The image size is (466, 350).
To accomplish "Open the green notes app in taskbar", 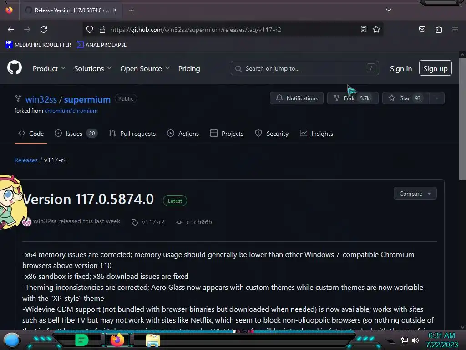I will pos(82,340).
